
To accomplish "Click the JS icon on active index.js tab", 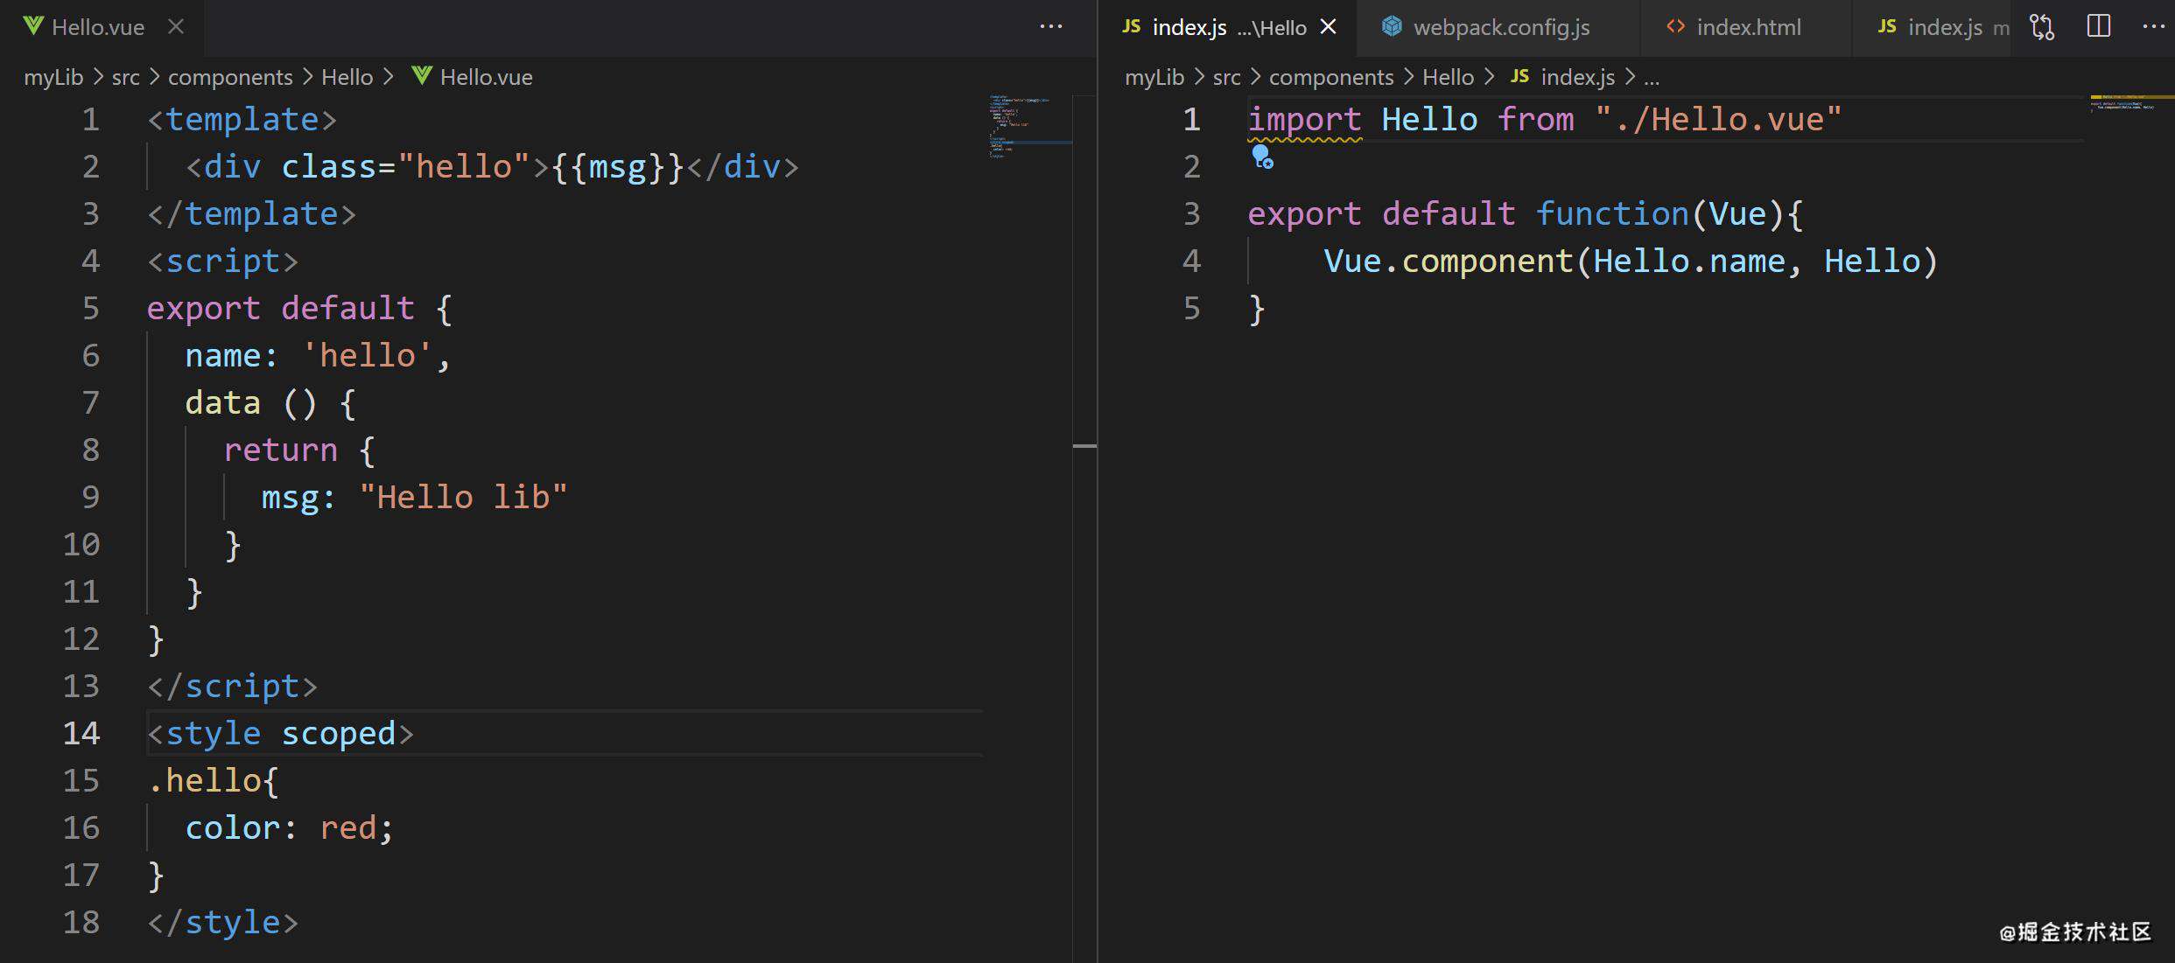I will 1131,26.
